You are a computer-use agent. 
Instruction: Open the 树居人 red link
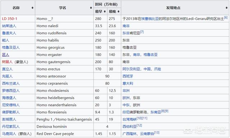point(7,62)
